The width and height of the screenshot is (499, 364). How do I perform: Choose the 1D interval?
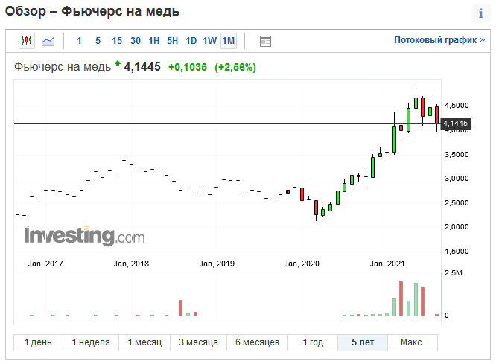click(191, 41)
